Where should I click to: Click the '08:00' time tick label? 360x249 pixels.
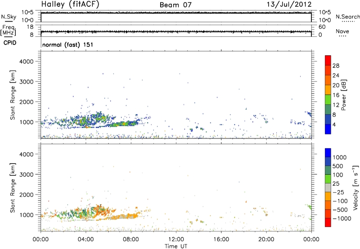[x=131, y=240]
